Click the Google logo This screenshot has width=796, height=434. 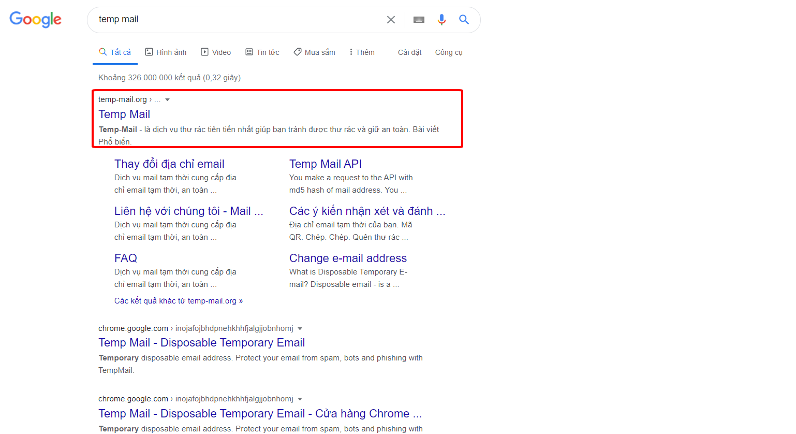click(35, 20)
